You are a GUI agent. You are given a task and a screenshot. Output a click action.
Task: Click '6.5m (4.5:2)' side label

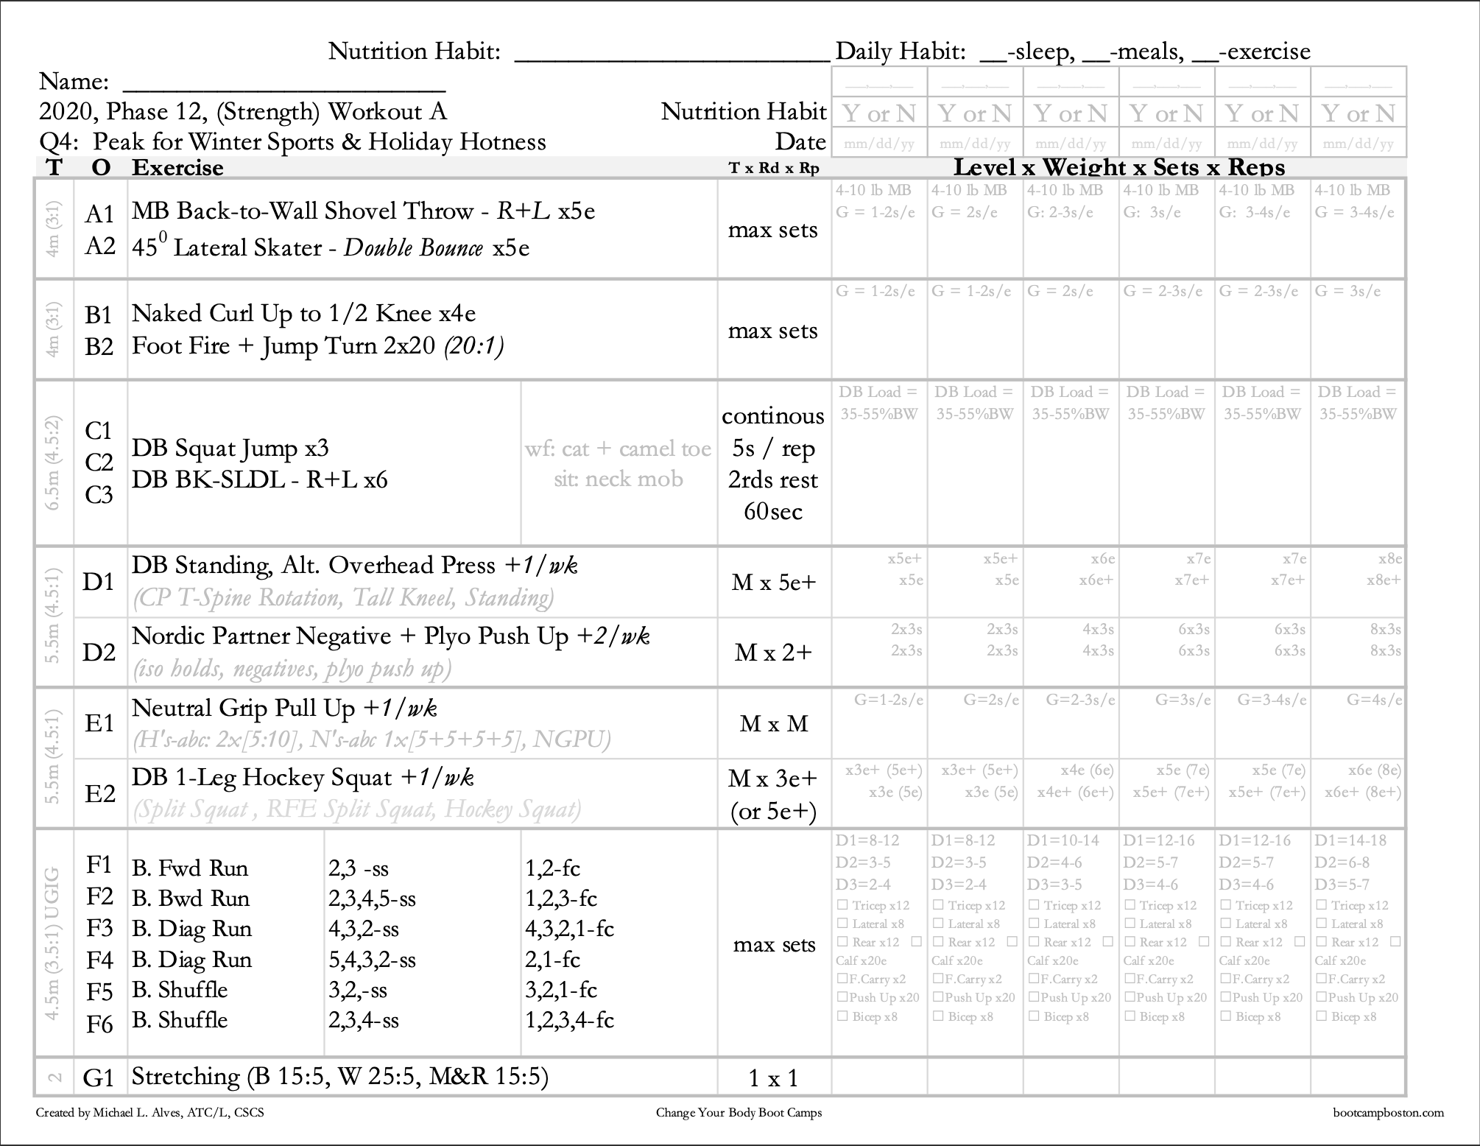tap(54, 463)
